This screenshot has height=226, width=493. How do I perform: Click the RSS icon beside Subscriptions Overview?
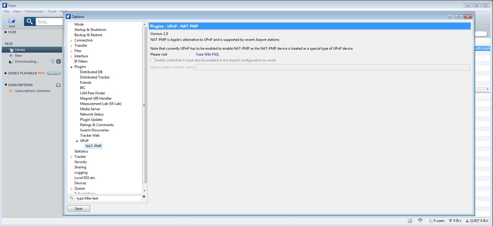[11, 91]
